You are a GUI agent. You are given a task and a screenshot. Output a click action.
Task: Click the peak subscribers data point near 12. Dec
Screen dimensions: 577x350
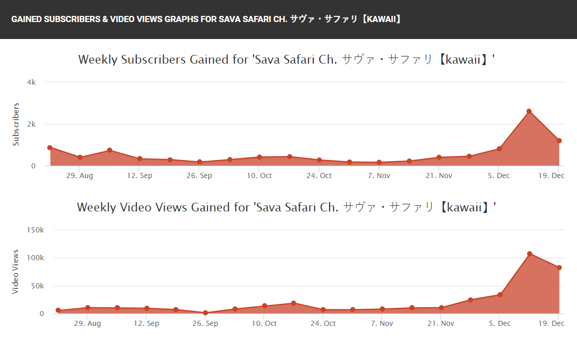(x=529, y=111)
